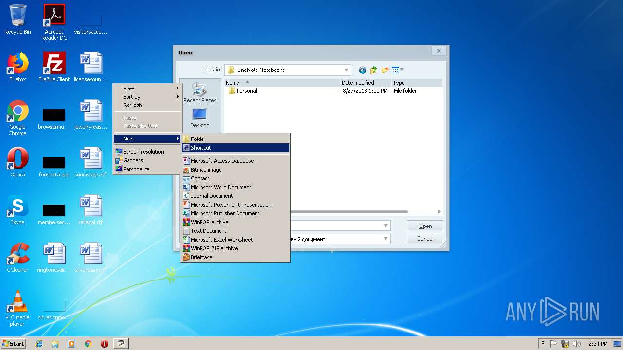Viewport: 623px width, 350px height.
Task: Click the Open button
Action: tap(425, 226)
